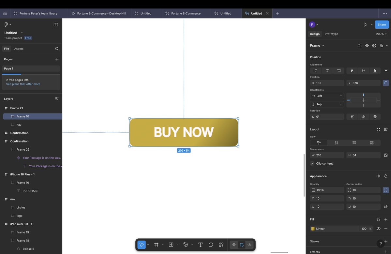Image resolution: width=391 pixels, height=254 pixels.
Task: Switch to Draw mode icon
Action: pos(234,245)
